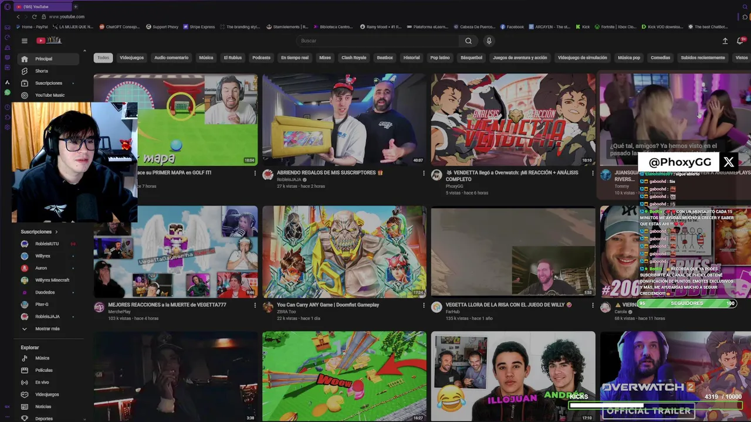Select the Subidos recientemente chip
Screen dimensions: 751x422
(x=703, y=57)
